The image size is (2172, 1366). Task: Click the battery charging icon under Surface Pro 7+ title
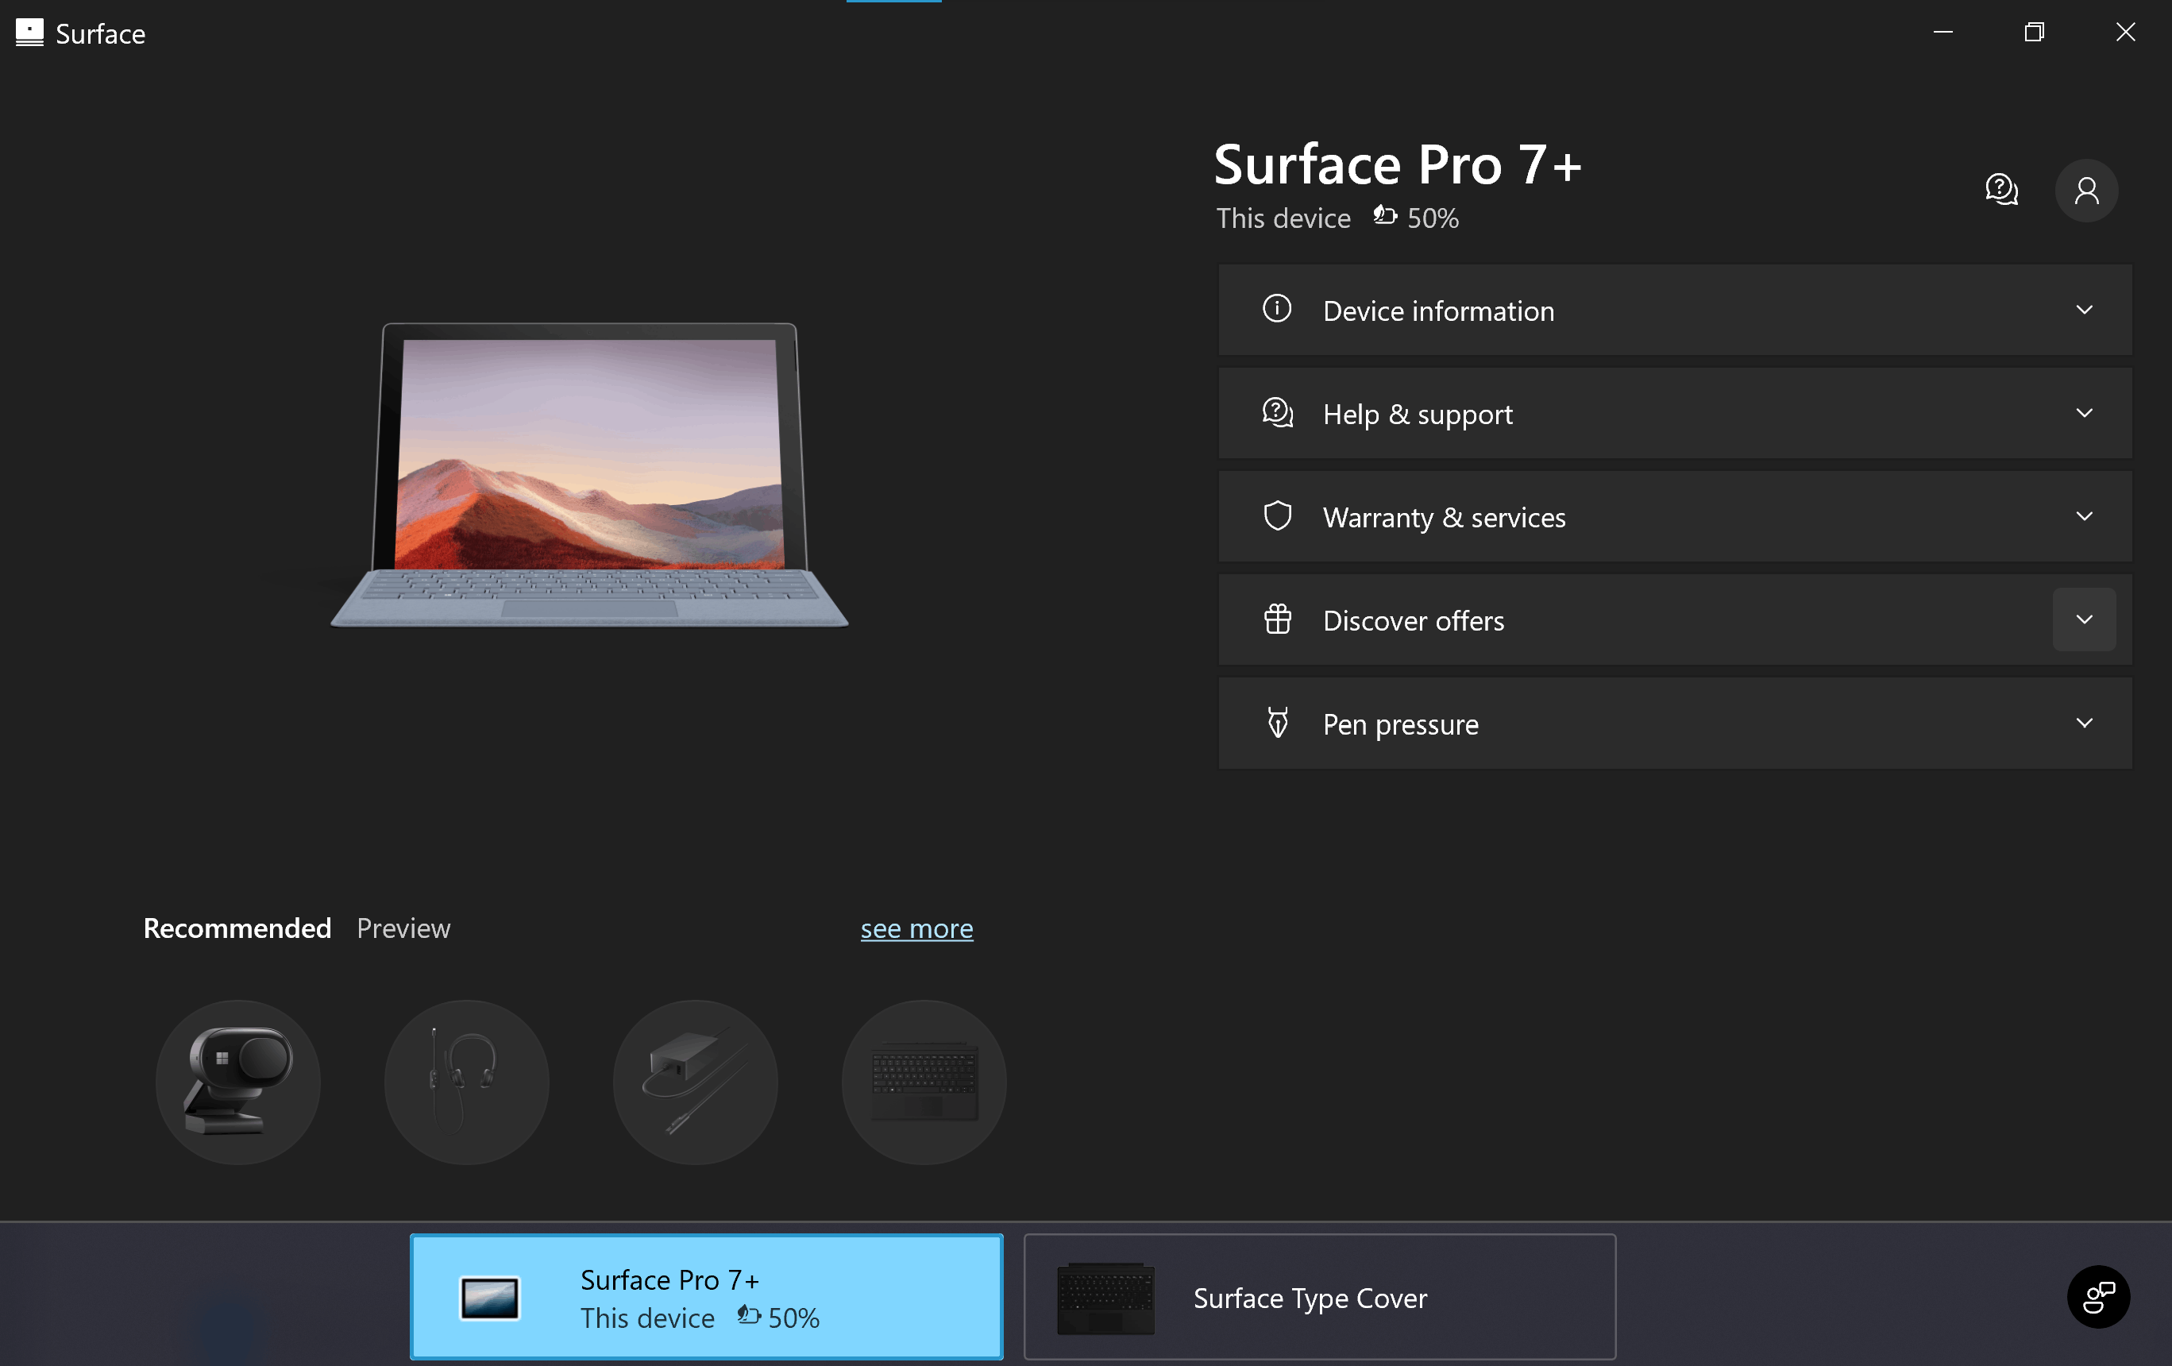[x=1384, y=216]
